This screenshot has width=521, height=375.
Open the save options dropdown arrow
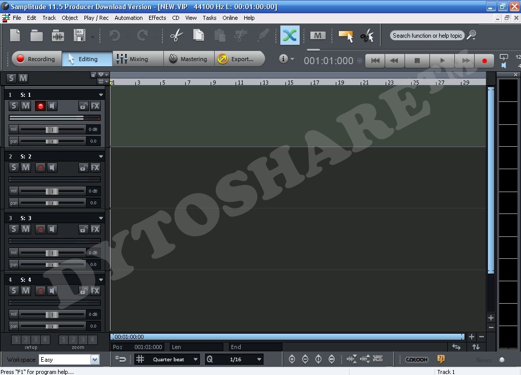pos(93,37)
